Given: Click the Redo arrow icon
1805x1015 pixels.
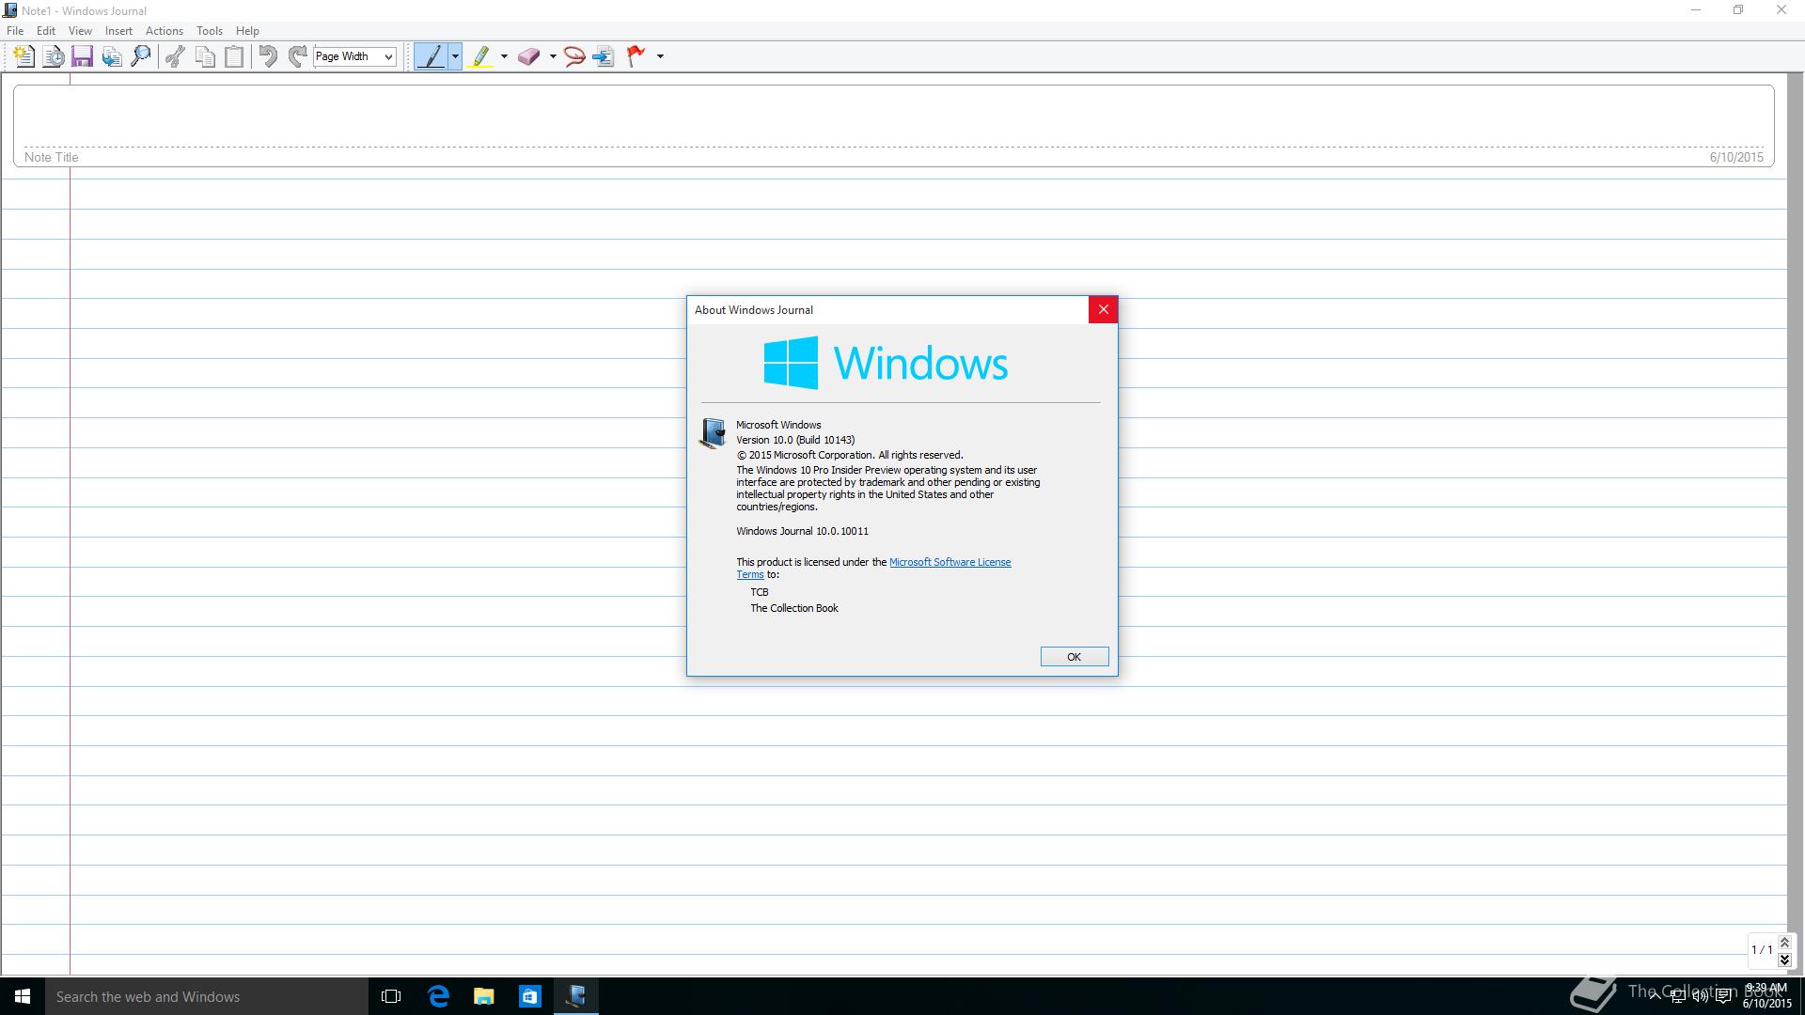Looking at the screenshot, I should click(297, 56).
